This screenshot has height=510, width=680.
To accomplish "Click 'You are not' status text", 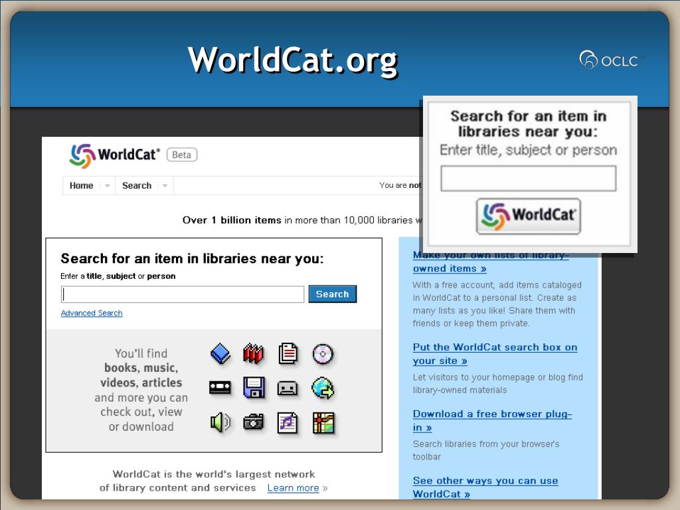I will click(400, 185).
